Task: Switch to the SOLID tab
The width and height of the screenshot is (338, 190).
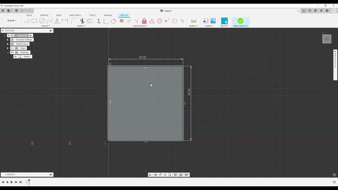Action: pos(29,15)
